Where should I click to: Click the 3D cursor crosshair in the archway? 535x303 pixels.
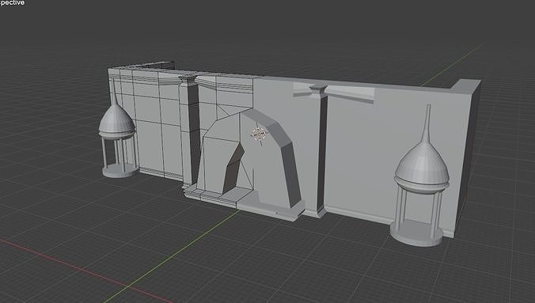click(259, 134)
